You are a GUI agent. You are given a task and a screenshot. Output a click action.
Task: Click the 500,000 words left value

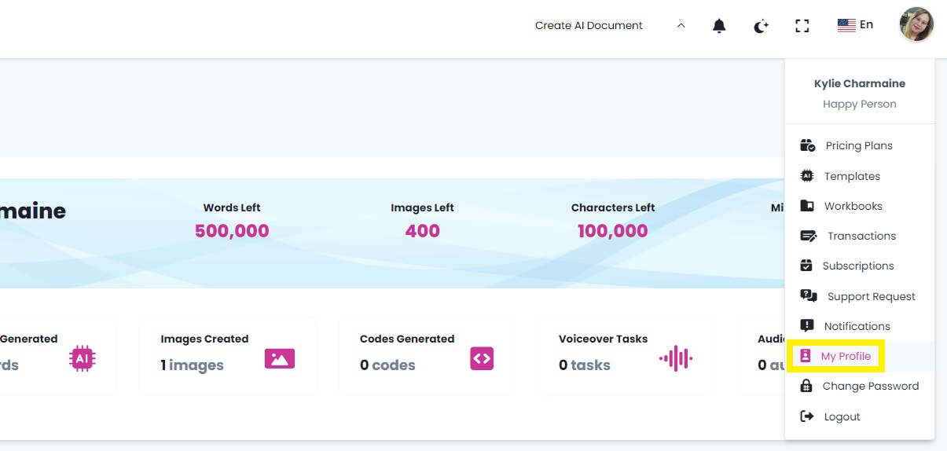tap(232, 231)
